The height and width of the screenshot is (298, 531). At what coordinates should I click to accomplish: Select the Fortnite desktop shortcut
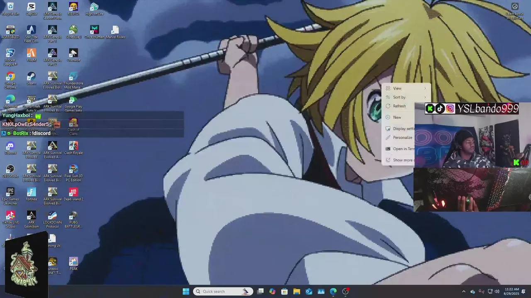pos(32,195)
